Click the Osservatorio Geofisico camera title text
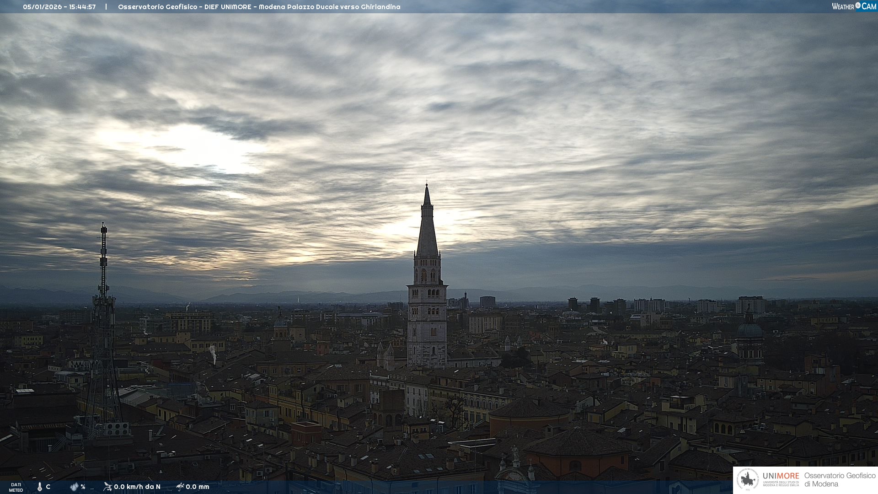The height and width of the screenshot is (494, 878). 259,7
